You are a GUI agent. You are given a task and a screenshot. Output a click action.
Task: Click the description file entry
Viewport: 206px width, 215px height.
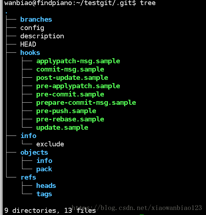point(42,36)
